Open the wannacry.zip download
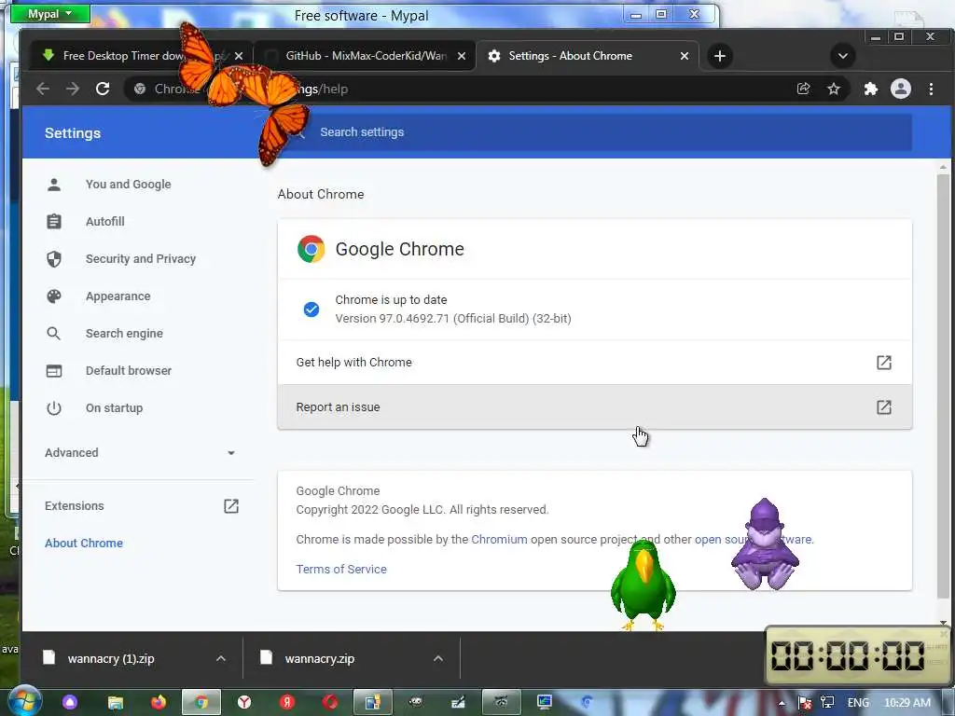Image resolution: width=955 pixels, height=716 pixels. [x=319, y=659]
